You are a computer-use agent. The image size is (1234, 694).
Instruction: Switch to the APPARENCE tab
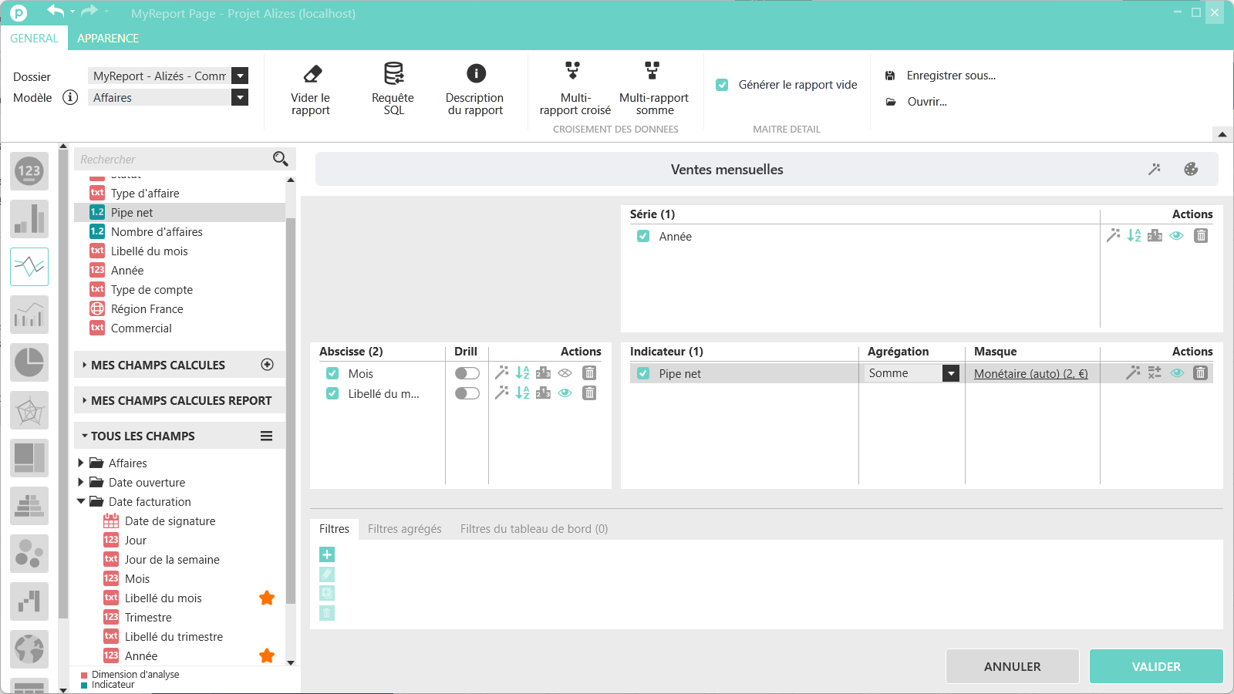[108, 38]
